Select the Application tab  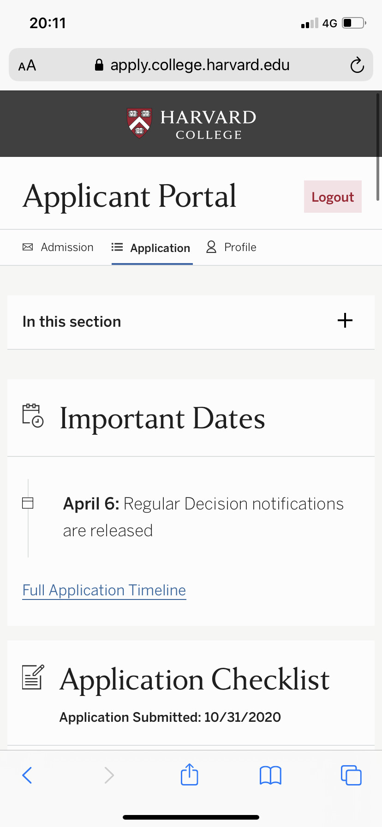(151, 248)
